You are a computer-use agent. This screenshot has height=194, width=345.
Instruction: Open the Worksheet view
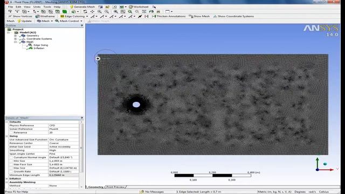click(139, 7)
